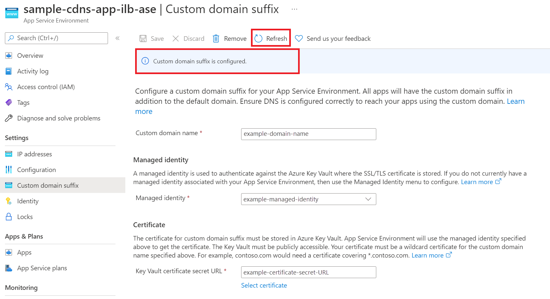This screenshot has width=550, height=299.
Task: Click the Access control people icon
Action: pyautogui.click(x=9, y=87)
